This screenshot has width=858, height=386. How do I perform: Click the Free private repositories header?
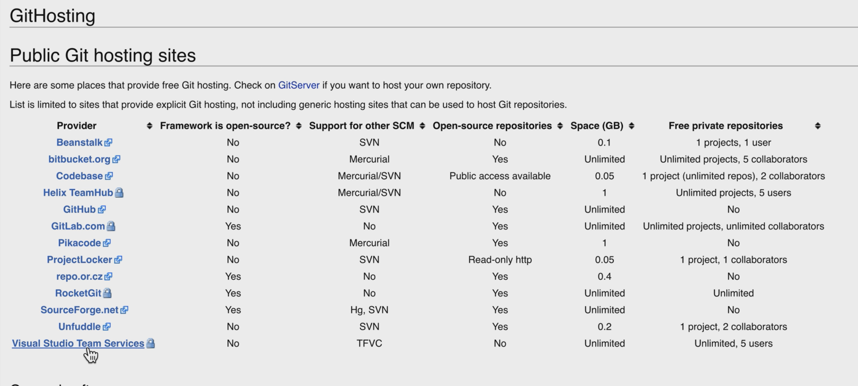click(x=726, y=126)
